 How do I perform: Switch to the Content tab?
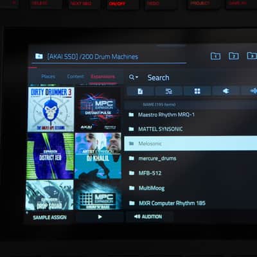[x=75, y=76]
